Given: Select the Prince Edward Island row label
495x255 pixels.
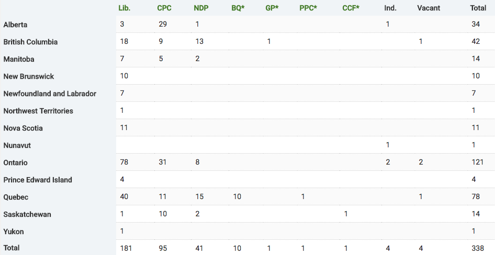Looking at the screenshot, I should (x=38, y=180).
